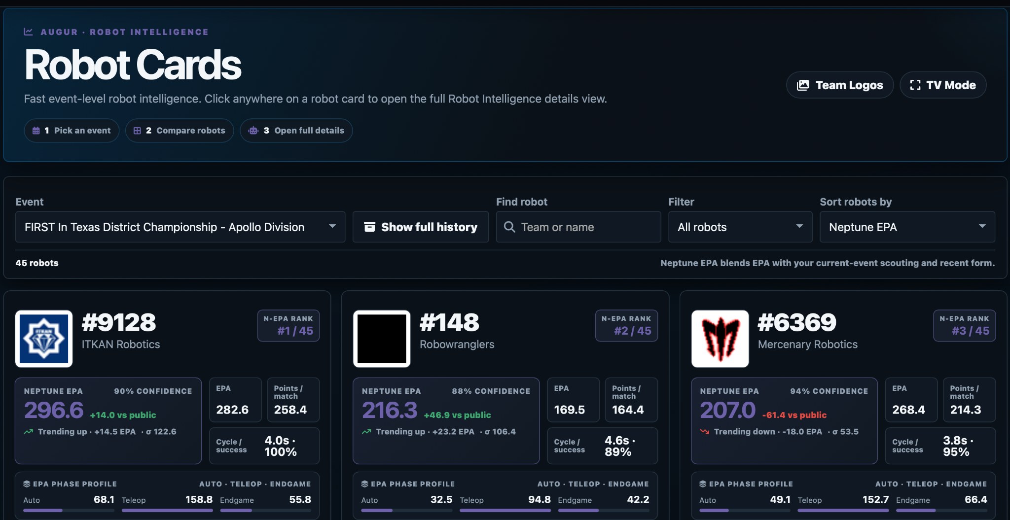Click the archive icon in Show full history

(369, 227)
